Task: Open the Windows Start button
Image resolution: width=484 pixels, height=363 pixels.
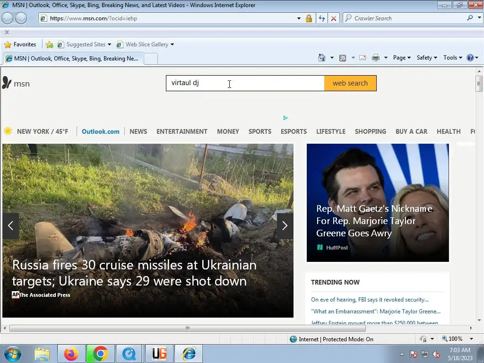Action: [13, 354]
